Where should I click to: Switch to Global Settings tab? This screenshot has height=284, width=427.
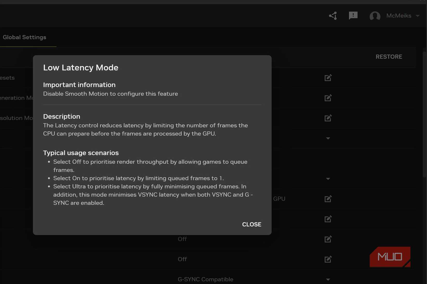pyautogui.click(x=25, y=37)
